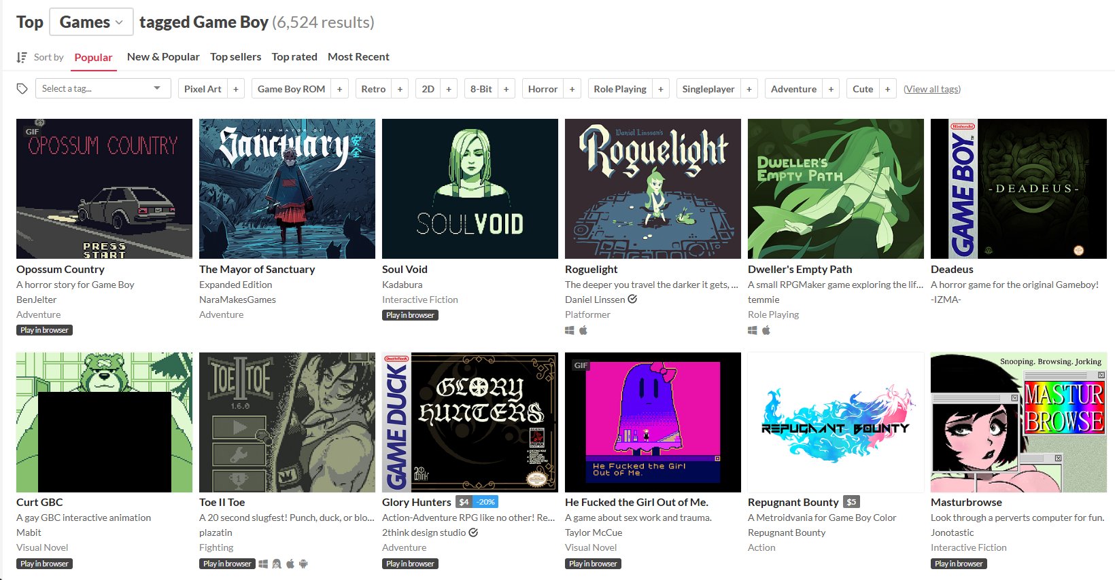Image resolution: width=1115 pixels, height=580 pixels.
Task: Click plus next to Game Boy ROM tag
Action: [x=339, y=89]
